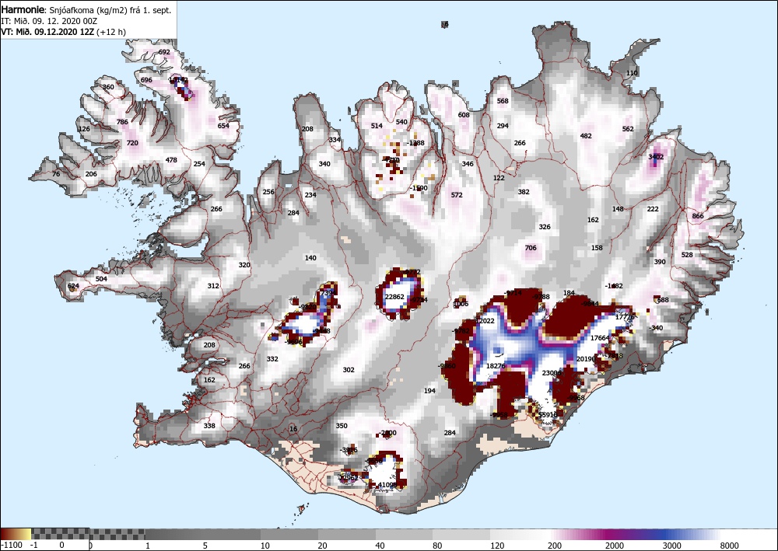The width and height of the screenshot is (778, 551).
Task: Click the map value 320
Action: tap(244, 265)
